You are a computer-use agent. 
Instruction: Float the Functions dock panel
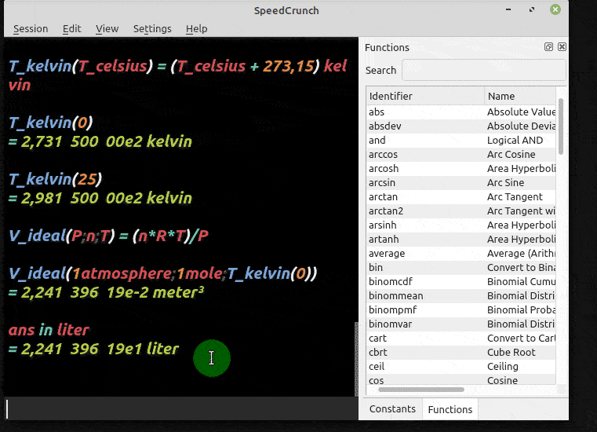[548, 47]
